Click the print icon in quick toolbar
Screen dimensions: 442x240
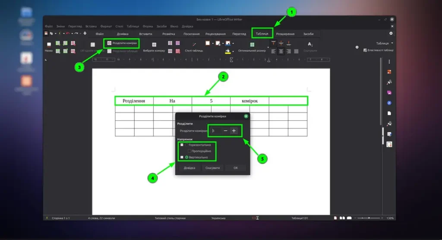coord(85,33)
